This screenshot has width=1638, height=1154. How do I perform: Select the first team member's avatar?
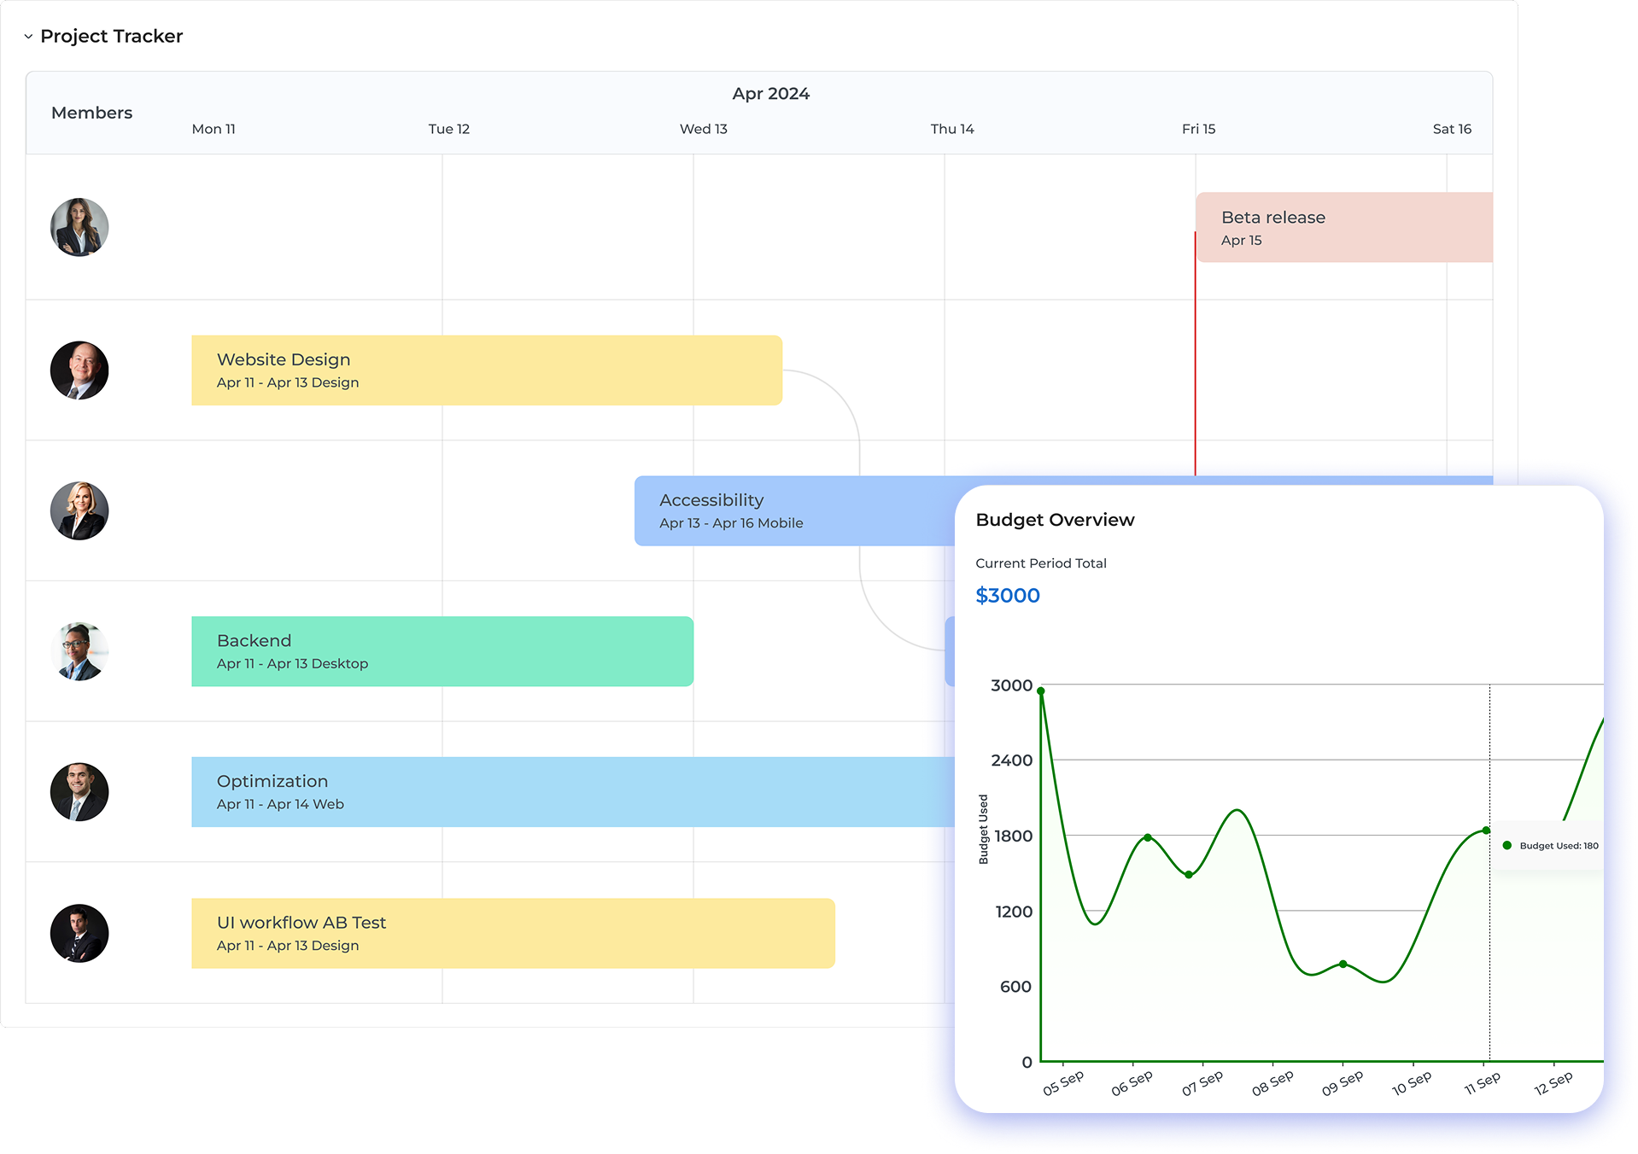79,227
